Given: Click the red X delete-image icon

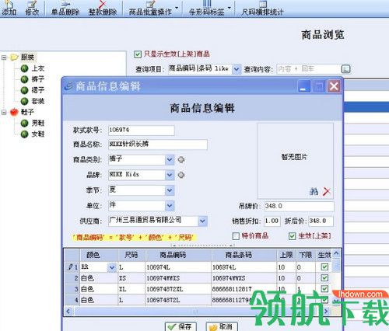Looking at the screenshot, I should point(327,191).
